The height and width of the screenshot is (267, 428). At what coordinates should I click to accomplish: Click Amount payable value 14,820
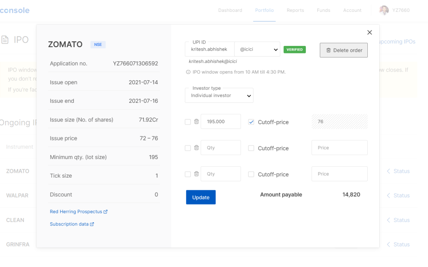click(351, 195)
